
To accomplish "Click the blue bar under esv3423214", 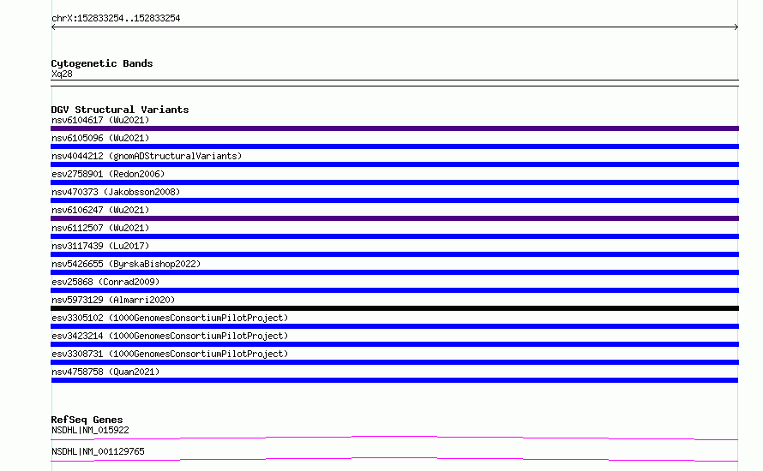I will tap(394, 344).
